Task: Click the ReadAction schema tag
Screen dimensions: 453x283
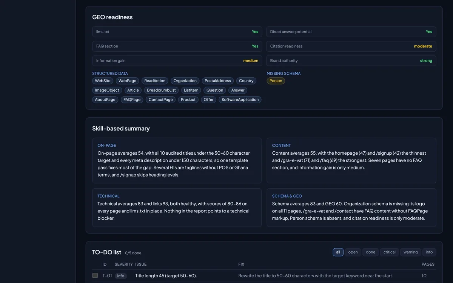Action: coord(155,81)
